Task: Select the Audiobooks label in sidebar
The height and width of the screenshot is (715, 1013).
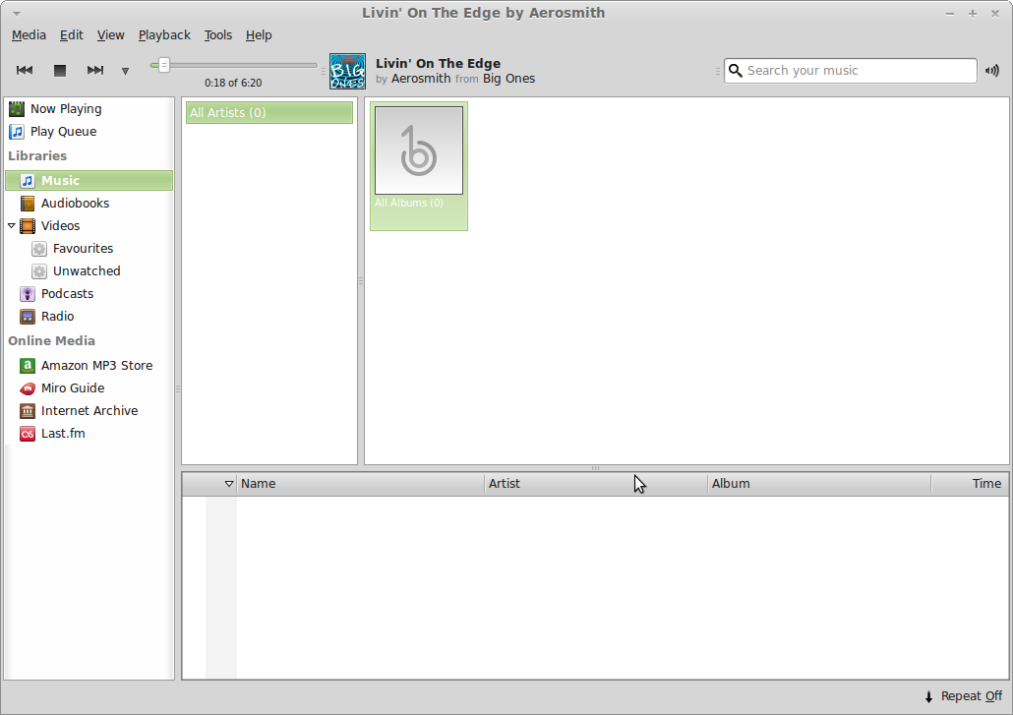Action: pyautogui.click(x=75, y=204)
